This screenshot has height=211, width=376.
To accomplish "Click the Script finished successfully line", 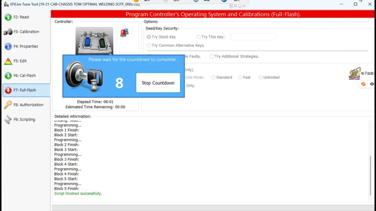I will pyautogui.click(x=78, y=194).
